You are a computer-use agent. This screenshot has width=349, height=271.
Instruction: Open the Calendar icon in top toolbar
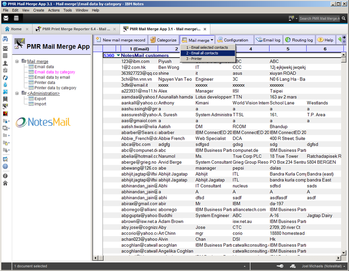16,18
